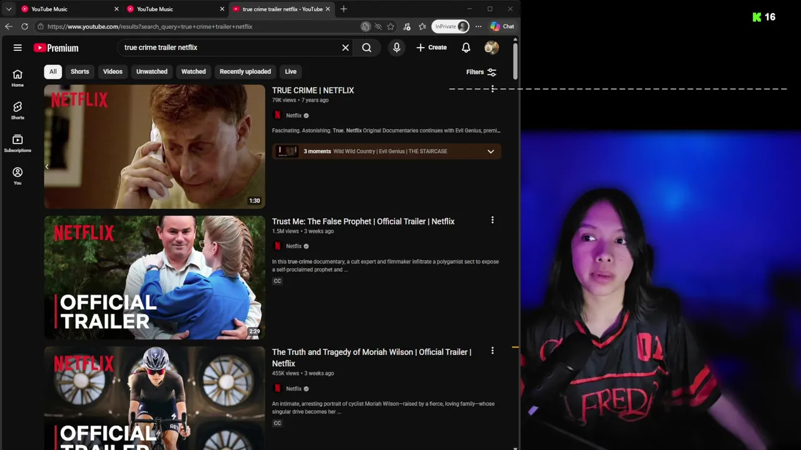Open a new browser tab
This screenshot has height=450, width=801.
point(344,9)
